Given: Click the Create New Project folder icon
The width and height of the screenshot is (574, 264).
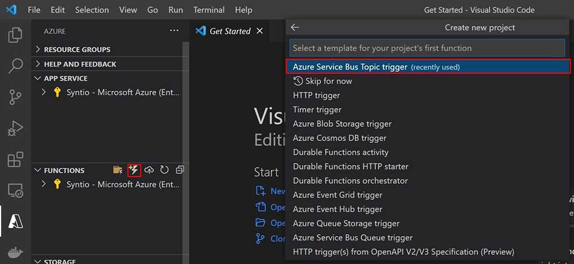Looking at the screenshot, I should 118,170.
